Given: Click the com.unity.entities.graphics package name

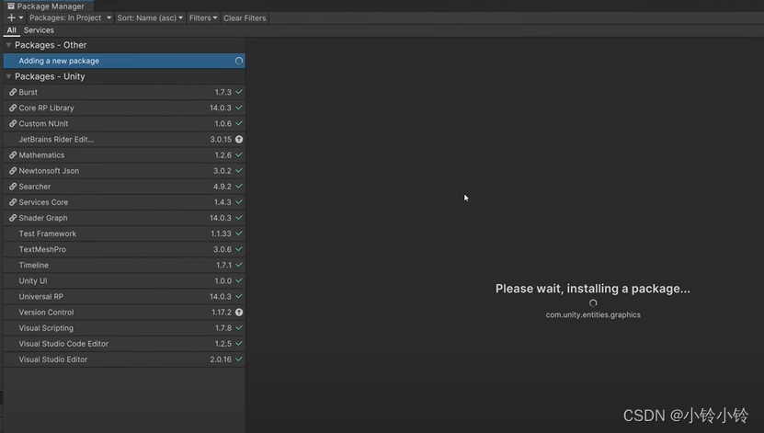Looking at the screenshot, I should pyautogui.click(x=593, y=314).
